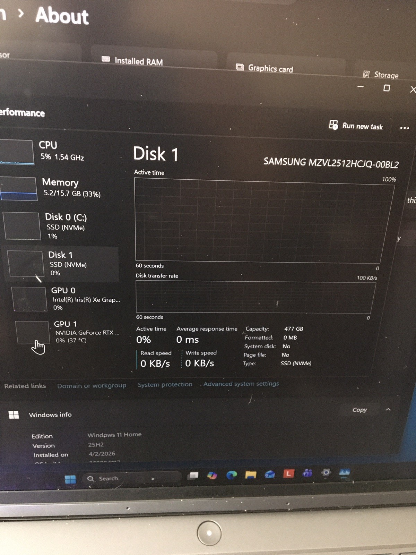Click the Disk 0 mini graph thumbnail
Screen dimensions: 416x555
coord(22,226)
